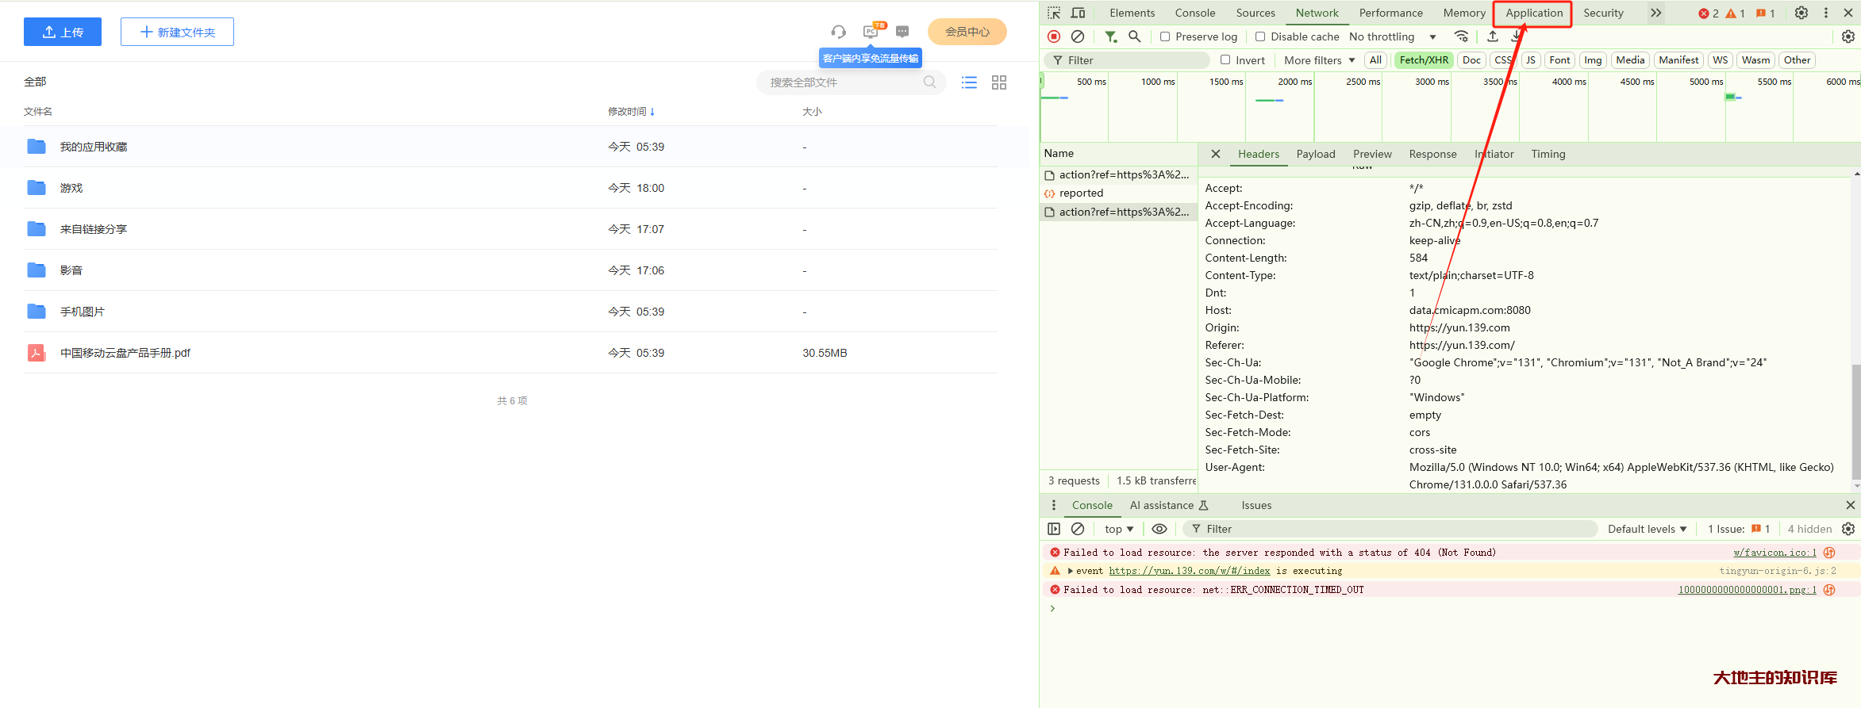Click the 搜索全部文件 search field
Viewport: 1861px width, 708px height.
[851, 82]
